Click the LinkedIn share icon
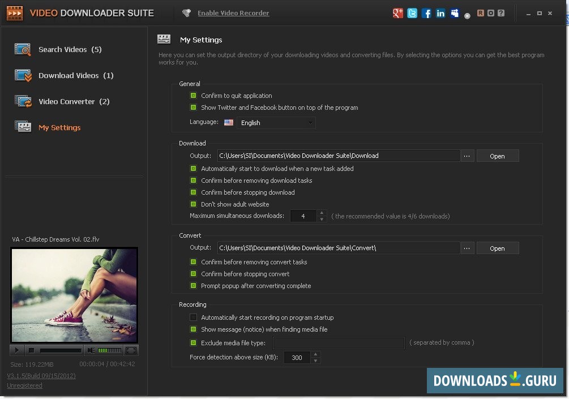Viewport: 569px width, 399px height. [x=440, y=14]
